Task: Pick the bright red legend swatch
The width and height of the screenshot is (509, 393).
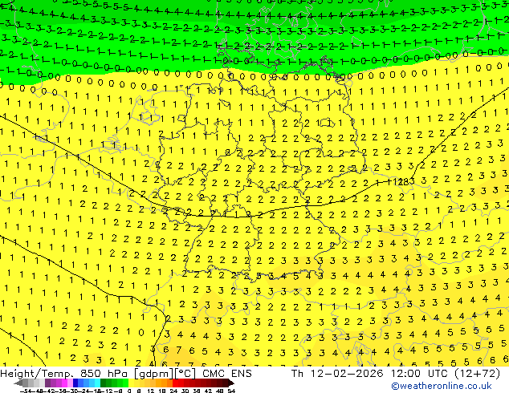Action: (x=175, y=383)
